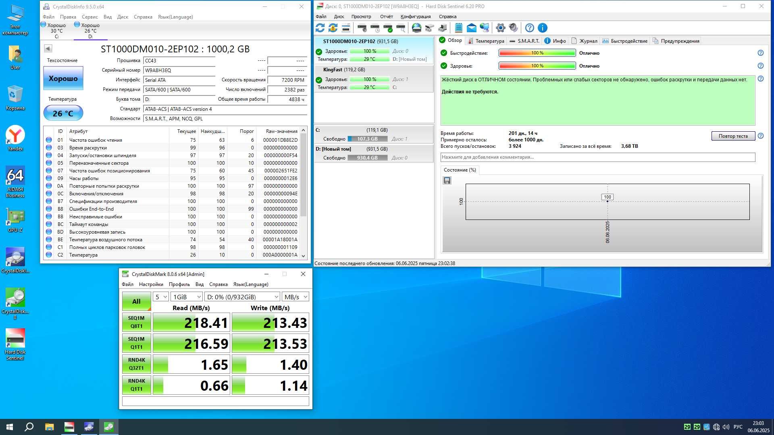Click the save icon above the health chart
774x435 pixels.
(447, 181)
